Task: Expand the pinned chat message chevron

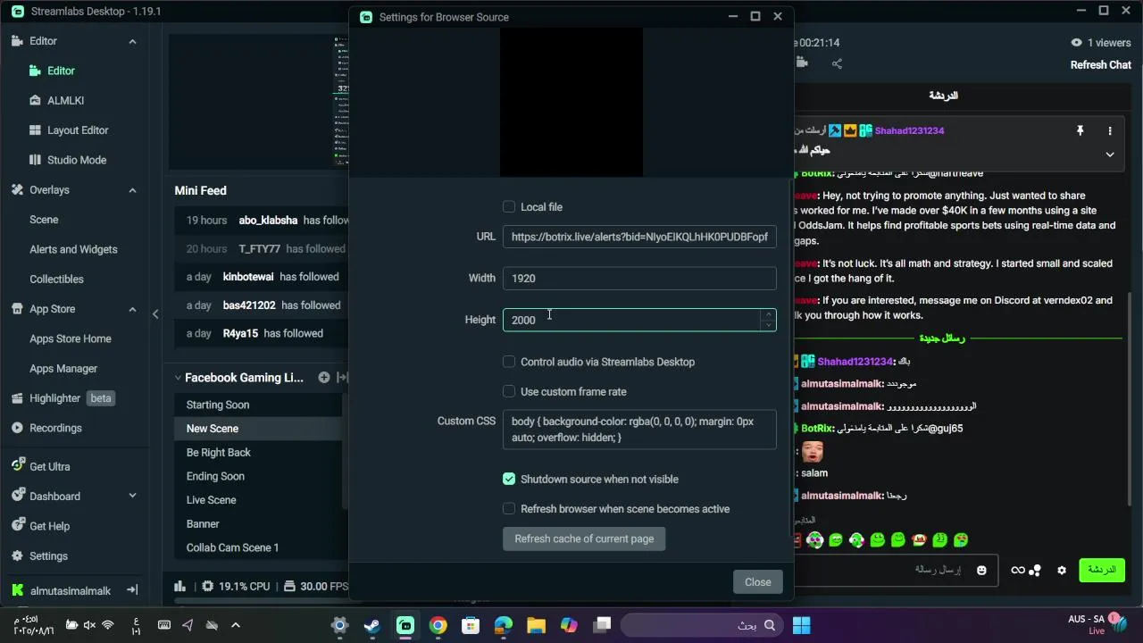Action: 1110,154
